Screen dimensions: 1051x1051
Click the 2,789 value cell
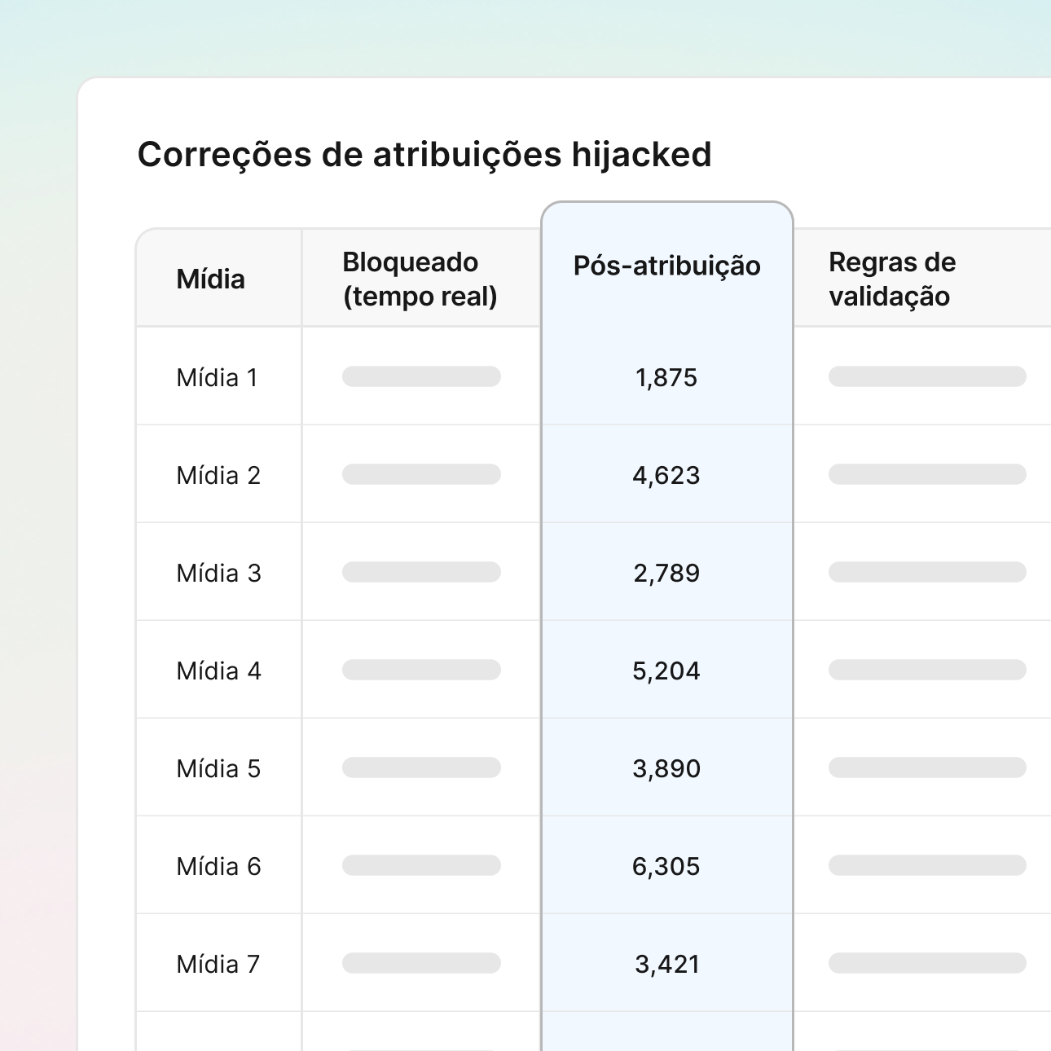(x=666, y=574)
